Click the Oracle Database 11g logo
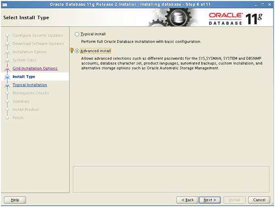The height and width of the screenshot is (207, 275). pos(236,18)
